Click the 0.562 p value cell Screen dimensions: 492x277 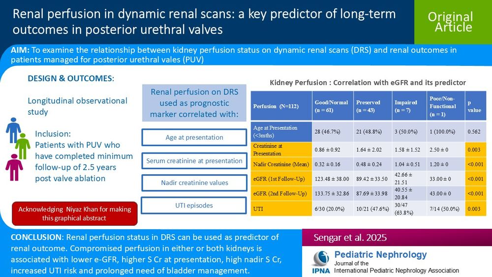tap(476, 132)
